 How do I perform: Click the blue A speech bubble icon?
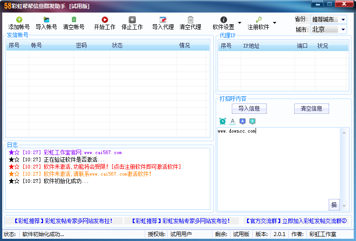click(x=243, y=121)
